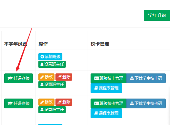
Task: Click the plus icon on 添加班级
Action: (42, 57)
